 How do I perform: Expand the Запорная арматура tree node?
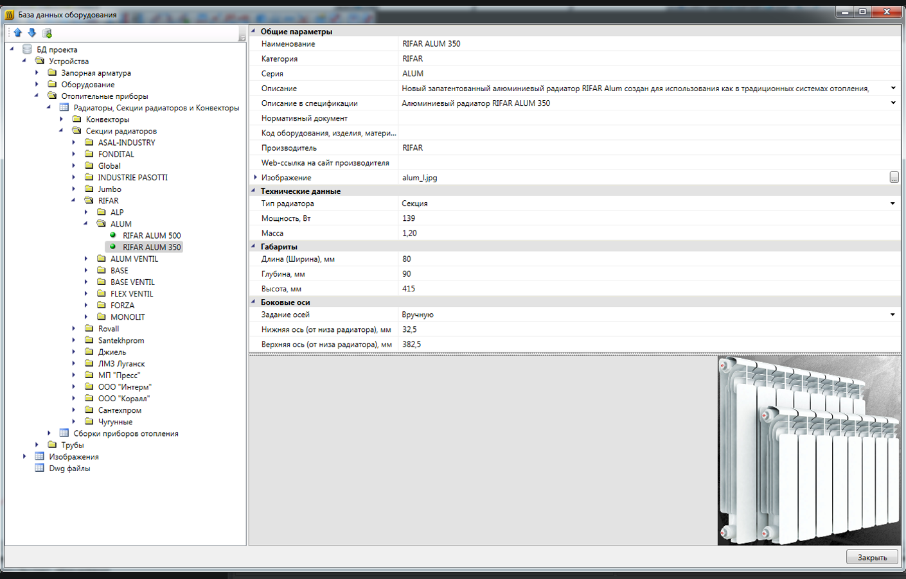[x=37, y=73]
